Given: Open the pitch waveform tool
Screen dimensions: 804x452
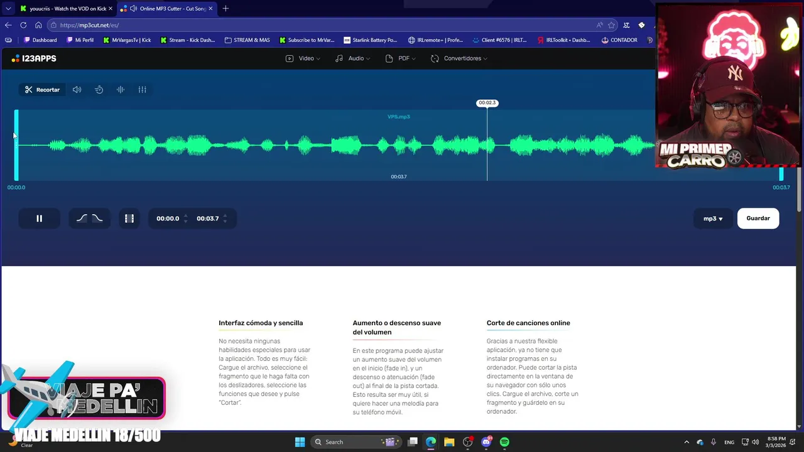Looking at the screenshot, I should tap(121, 90).
